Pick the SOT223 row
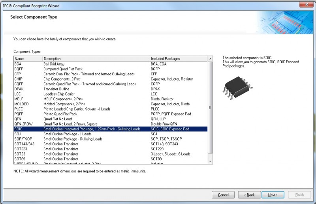Screen dimensions: 316x204 (111, 149)
